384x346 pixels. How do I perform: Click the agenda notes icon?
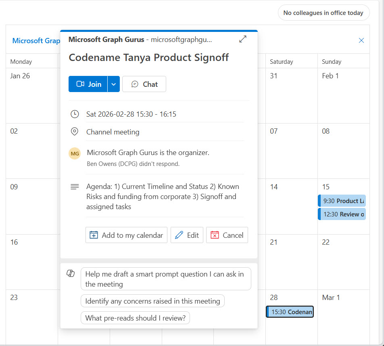point(75,187)
